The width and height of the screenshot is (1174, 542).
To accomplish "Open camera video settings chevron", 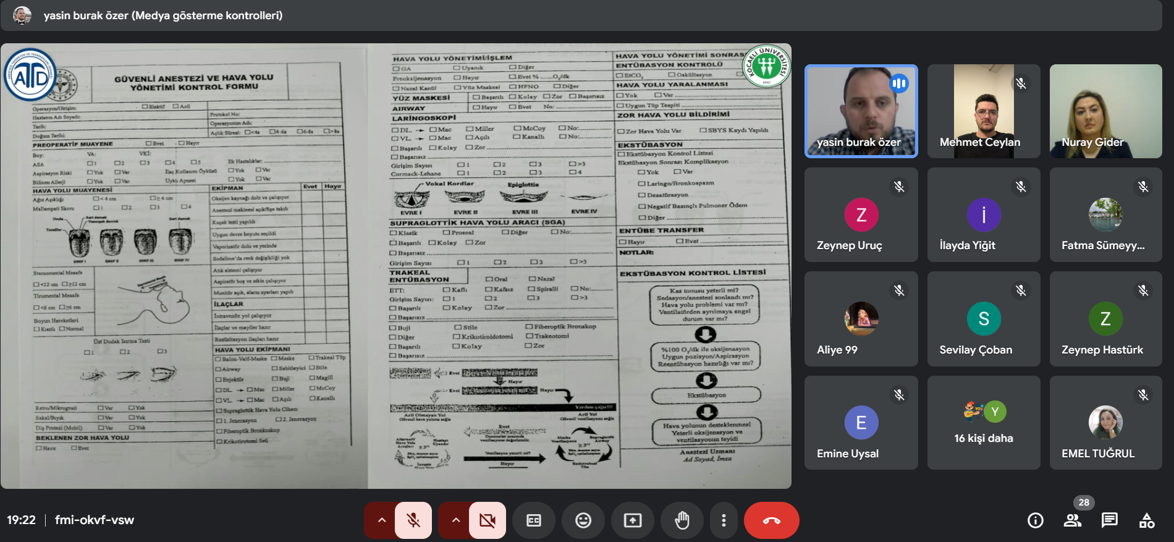I will point(456,520).
